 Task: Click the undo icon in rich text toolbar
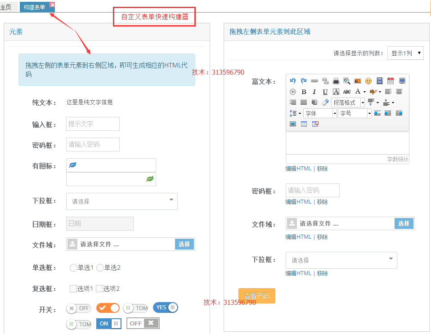[293, 81]
